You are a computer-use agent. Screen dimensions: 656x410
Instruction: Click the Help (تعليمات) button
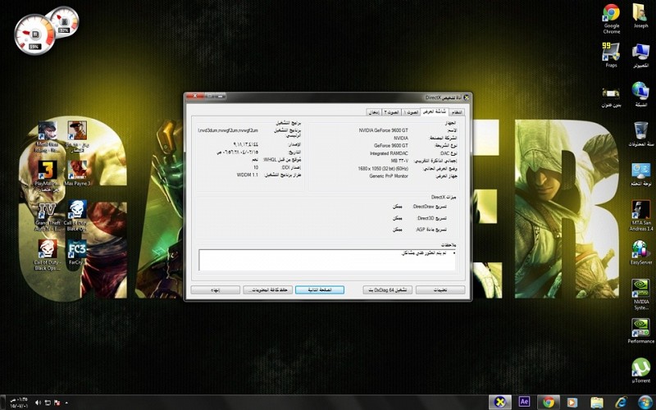point(440,290)
